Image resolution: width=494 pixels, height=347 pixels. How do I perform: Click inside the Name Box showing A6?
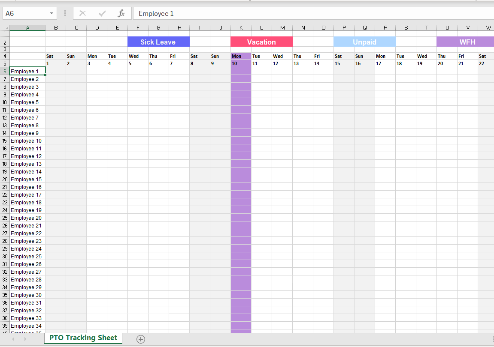25,14
